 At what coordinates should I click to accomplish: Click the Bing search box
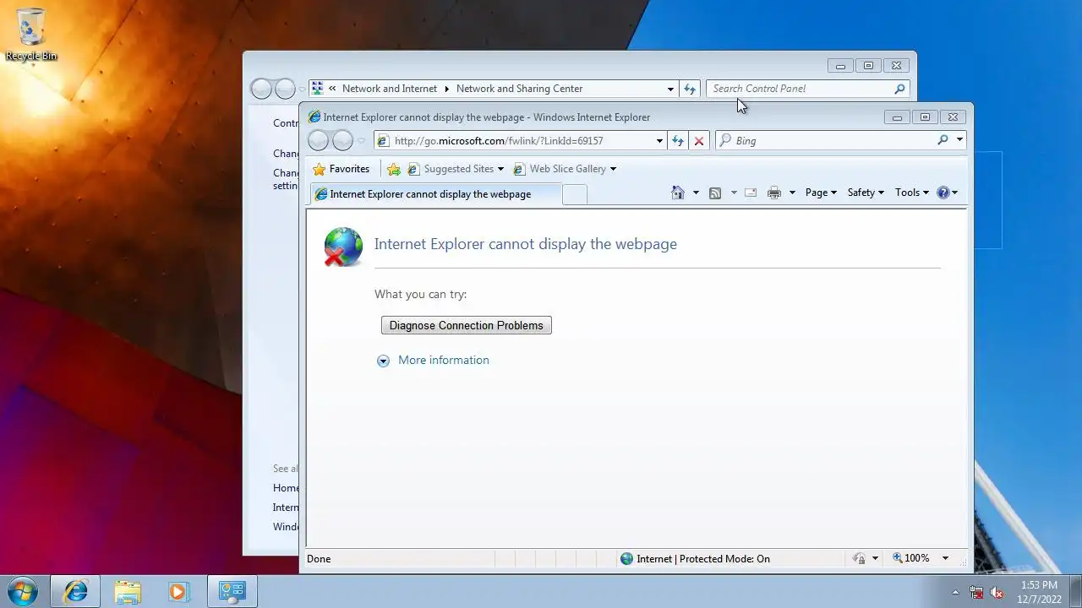tap(828, 140)
